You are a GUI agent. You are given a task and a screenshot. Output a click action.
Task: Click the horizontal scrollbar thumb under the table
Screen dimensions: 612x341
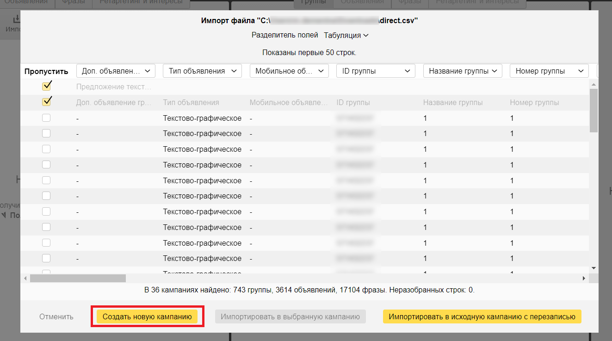[x=78, y=279]
